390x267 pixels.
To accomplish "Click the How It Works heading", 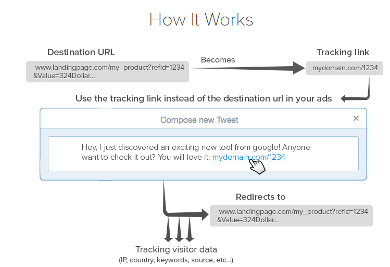I will coord(201,20).
